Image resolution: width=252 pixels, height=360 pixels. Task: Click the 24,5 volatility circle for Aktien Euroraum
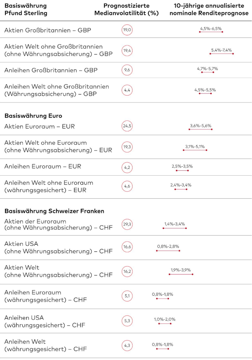pos(127,126)
